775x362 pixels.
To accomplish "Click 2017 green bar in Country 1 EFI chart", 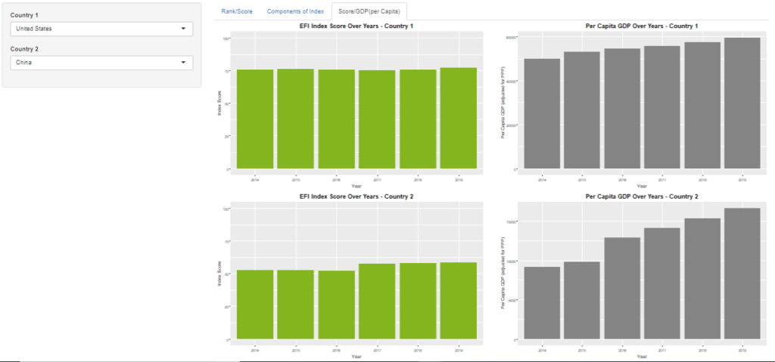I will [x=377, y=119].
